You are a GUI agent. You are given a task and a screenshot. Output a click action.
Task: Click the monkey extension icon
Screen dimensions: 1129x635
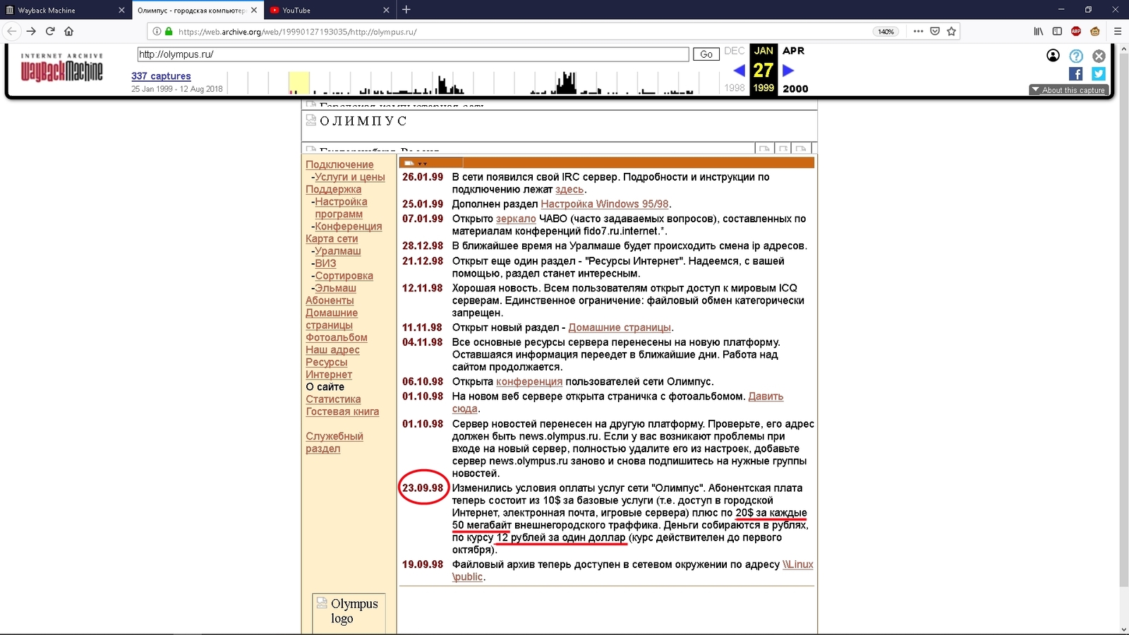tap(1095, 31)
